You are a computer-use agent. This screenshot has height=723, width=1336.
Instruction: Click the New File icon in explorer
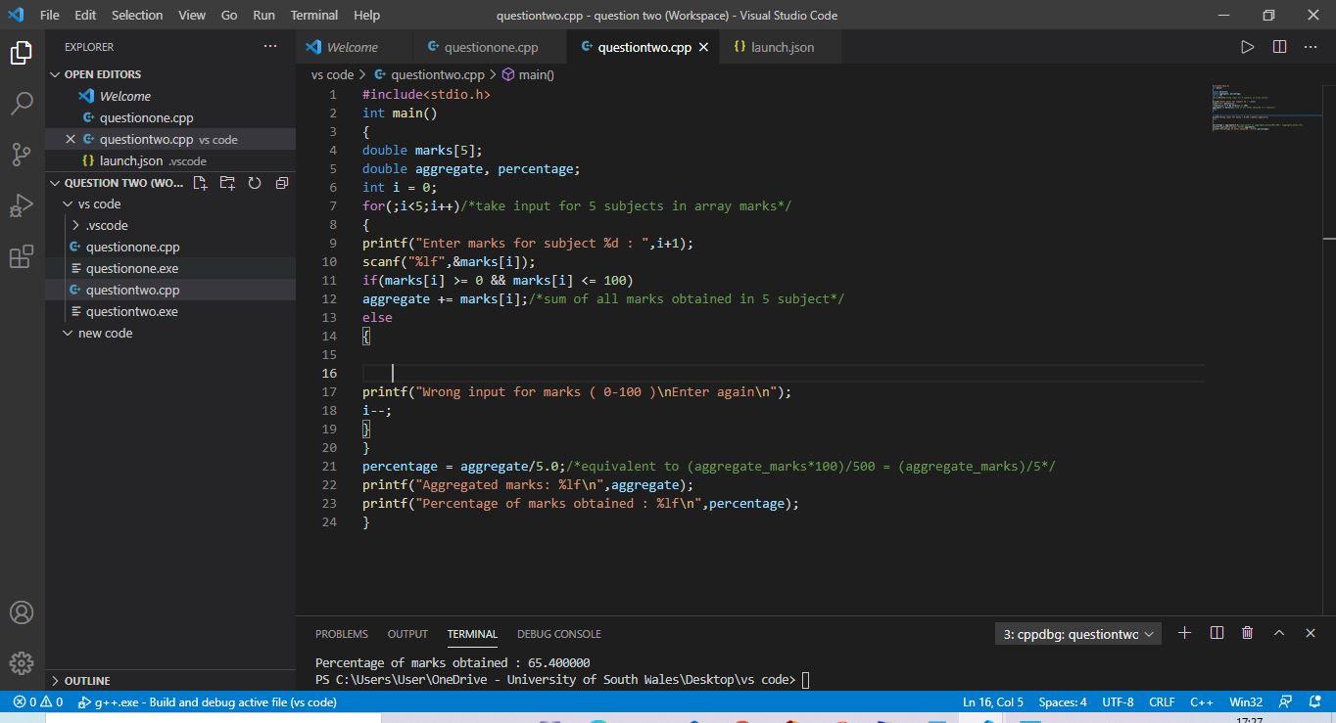(x=201, y=183)
